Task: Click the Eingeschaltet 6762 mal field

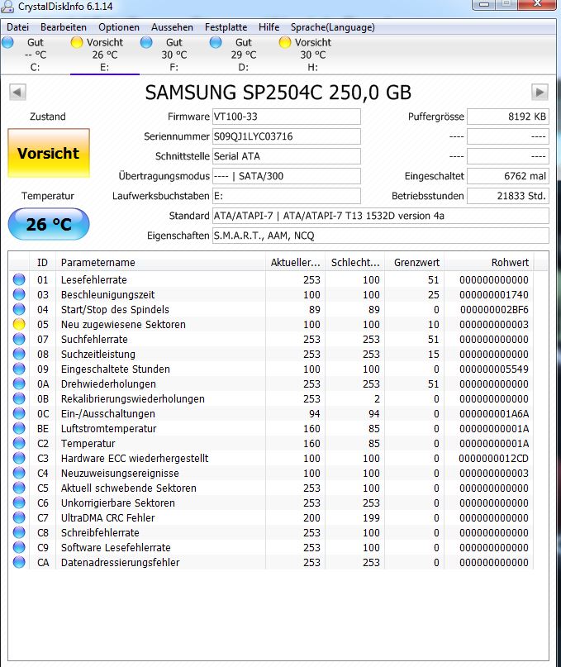Action: tap(508, 176)
